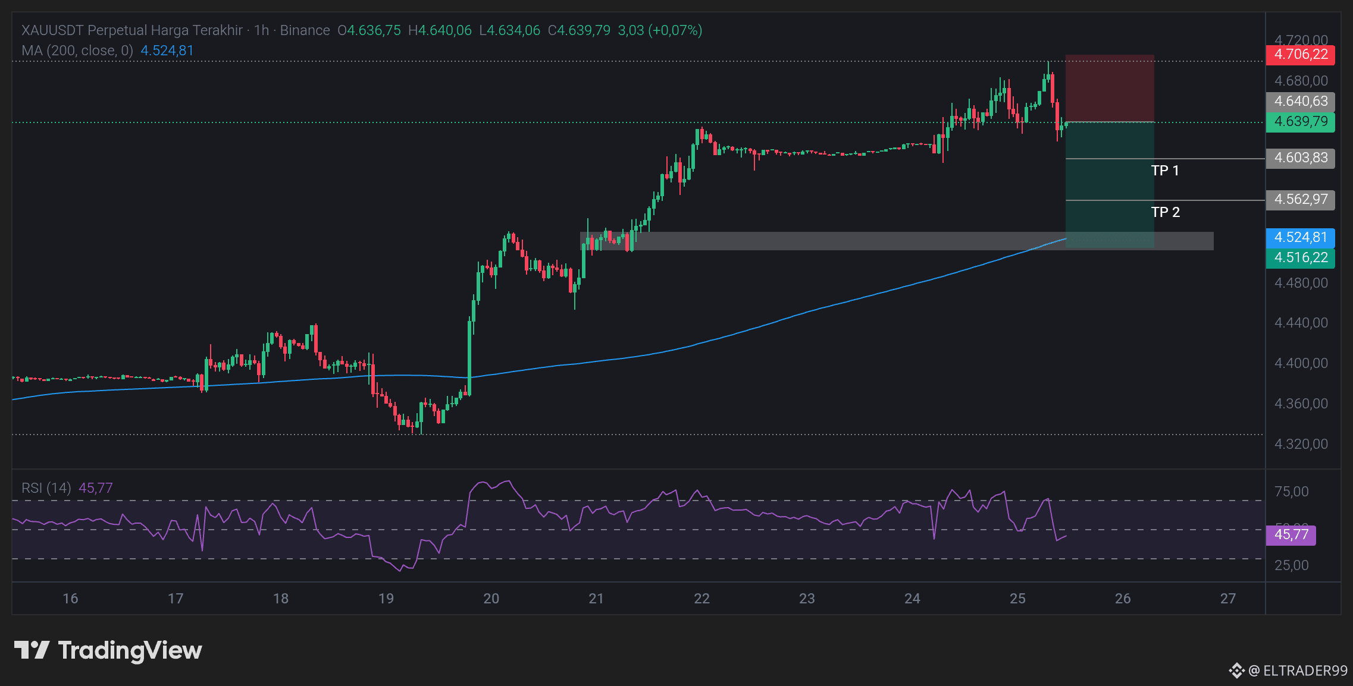Click the 4.480,00 price scale value
1353x686 pixels.
1301,283
